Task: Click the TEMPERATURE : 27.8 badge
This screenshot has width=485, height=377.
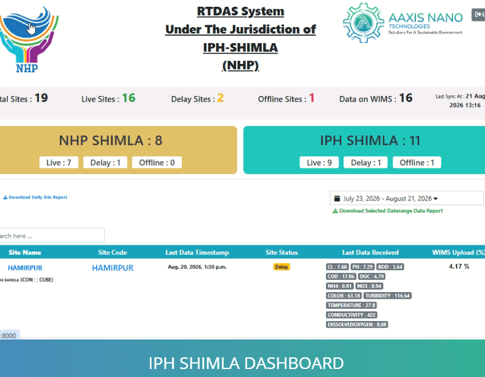Action: tap(351, 305)
